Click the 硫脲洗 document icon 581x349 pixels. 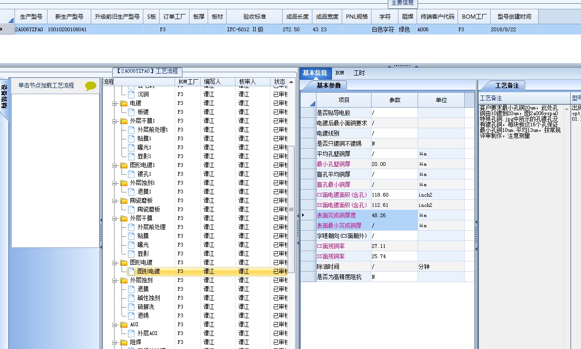coord(131,307)
